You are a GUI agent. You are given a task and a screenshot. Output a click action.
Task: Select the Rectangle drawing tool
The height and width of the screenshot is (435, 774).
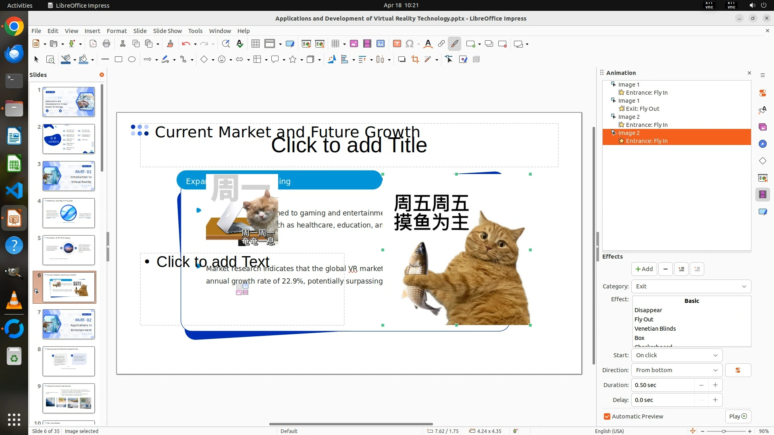[119, 60]
